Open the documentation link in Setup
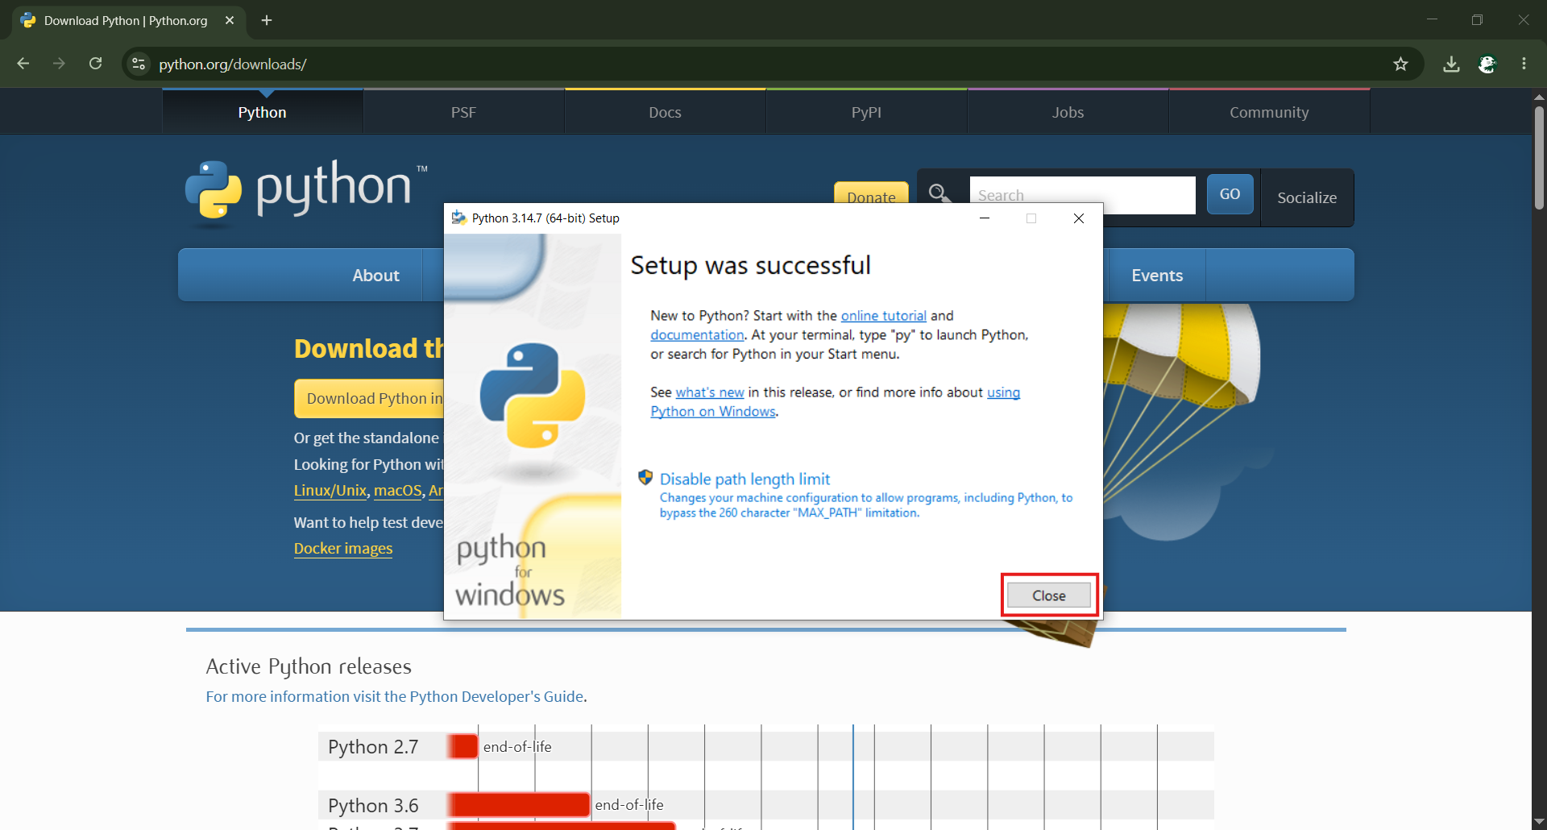This screenshot has height=830, width=1547. (x=697, y=335)
